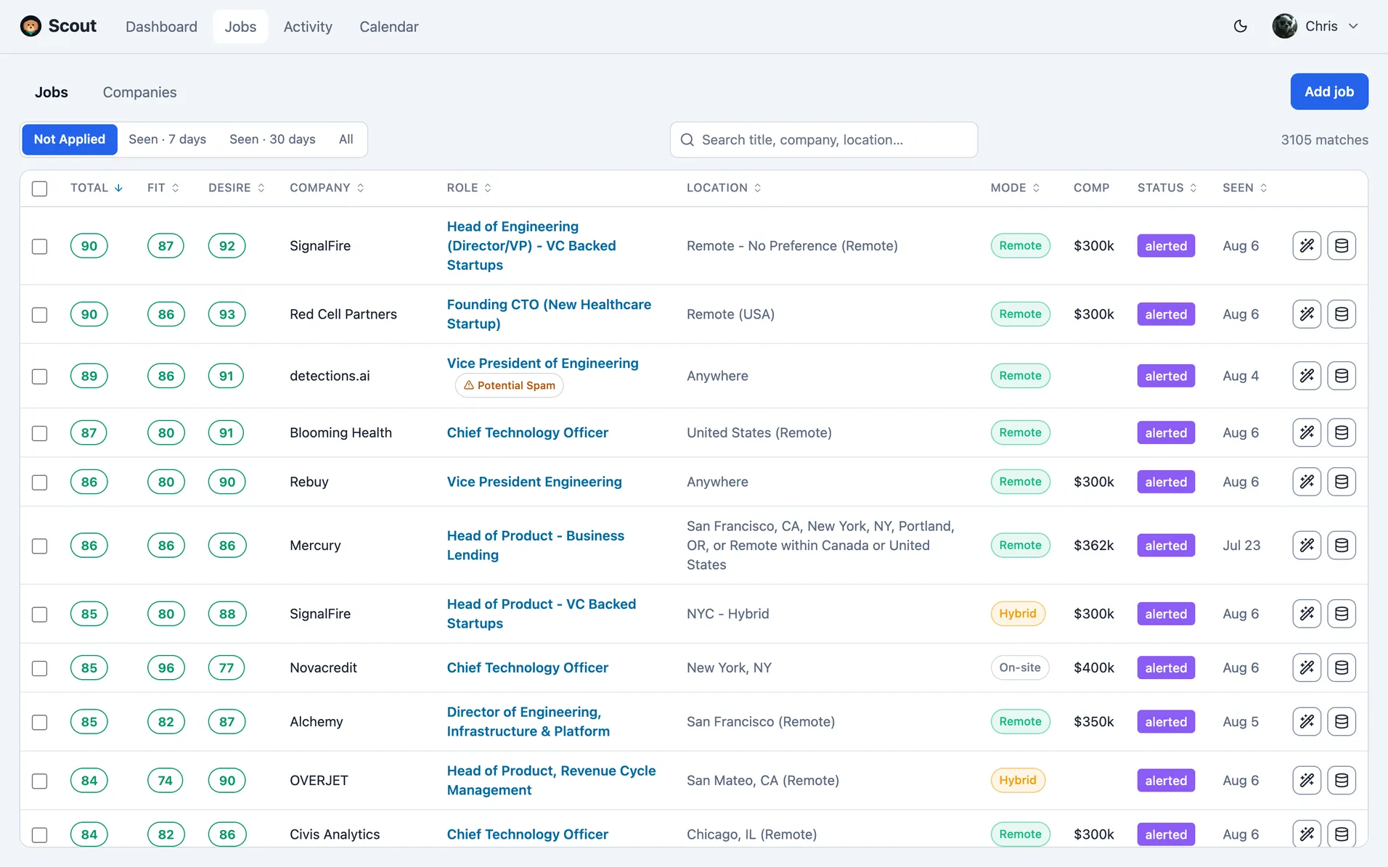
Task: Sort by STATUS column
Action: tap(1167, 188)
